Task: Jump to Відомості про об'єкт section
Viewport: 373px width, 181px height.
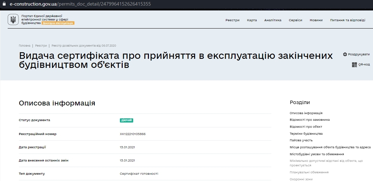Action: (306, 126)
